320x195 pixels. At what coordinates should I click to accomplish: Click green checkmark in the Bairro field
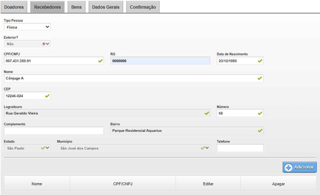tap(260, 131)
